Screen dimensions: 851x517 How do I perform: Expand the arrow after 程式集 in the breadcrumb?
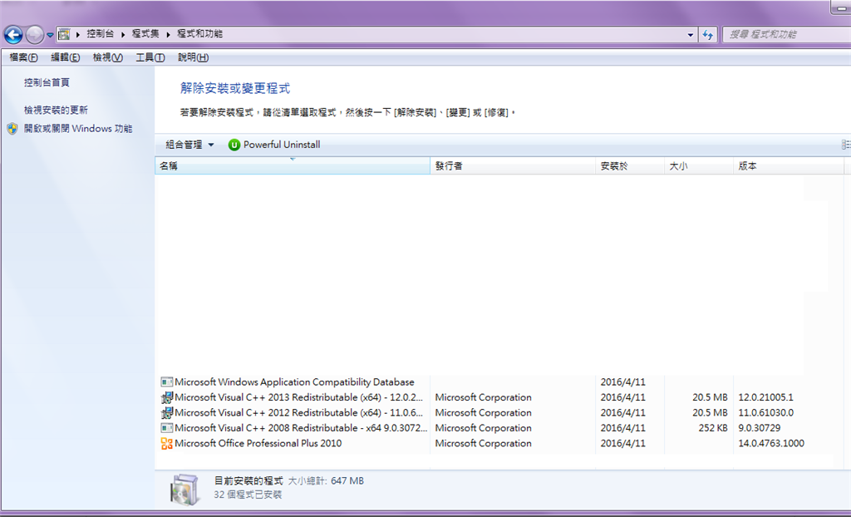pyautogui.click(x=168, y=34)
